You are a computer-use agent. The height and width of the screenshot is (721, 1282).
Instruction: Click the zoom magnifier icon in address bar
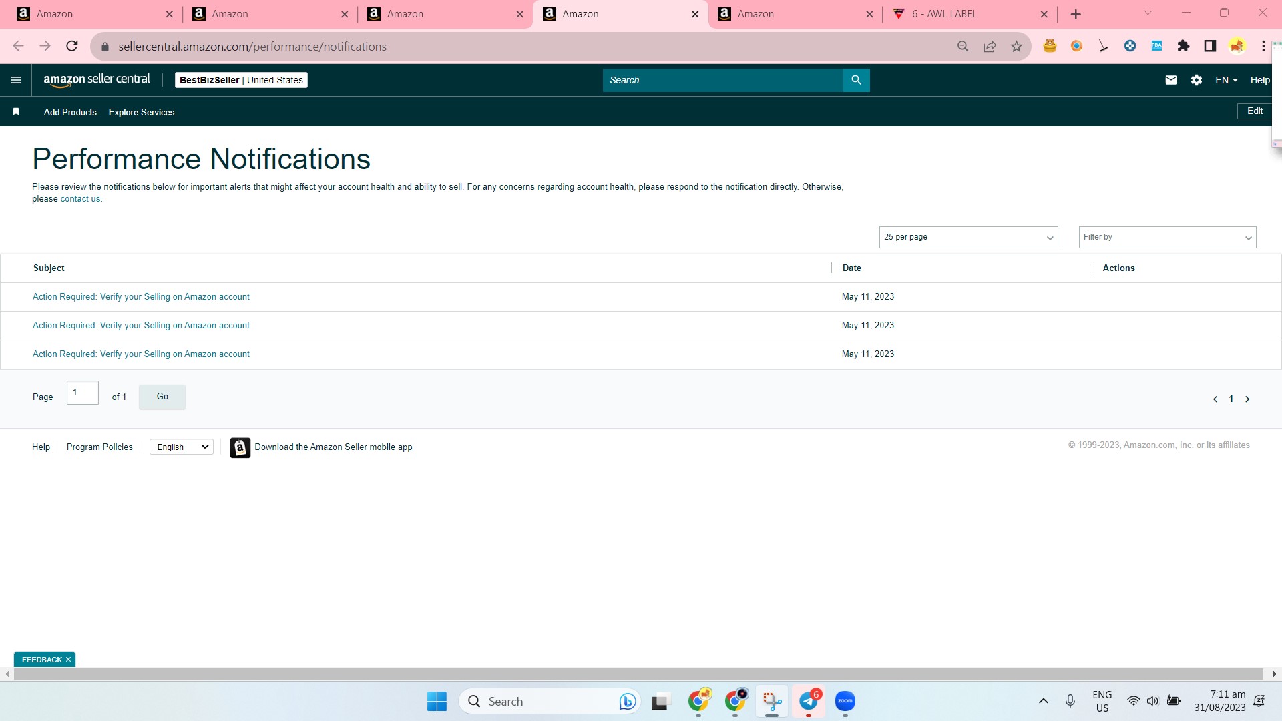tap(963, 46)
